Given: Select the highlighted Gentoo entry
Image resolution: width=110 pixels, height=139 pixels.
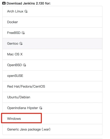Looking at the screenshot, I should 52,44.
